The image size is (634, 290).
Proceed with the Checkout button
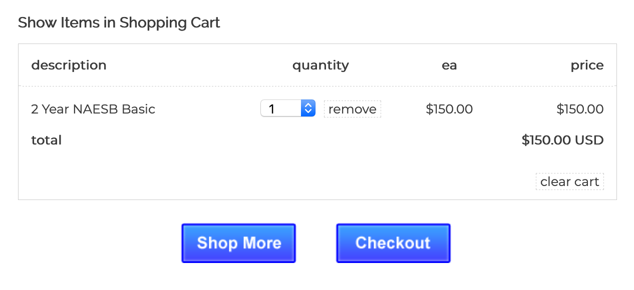click(393, 243)
